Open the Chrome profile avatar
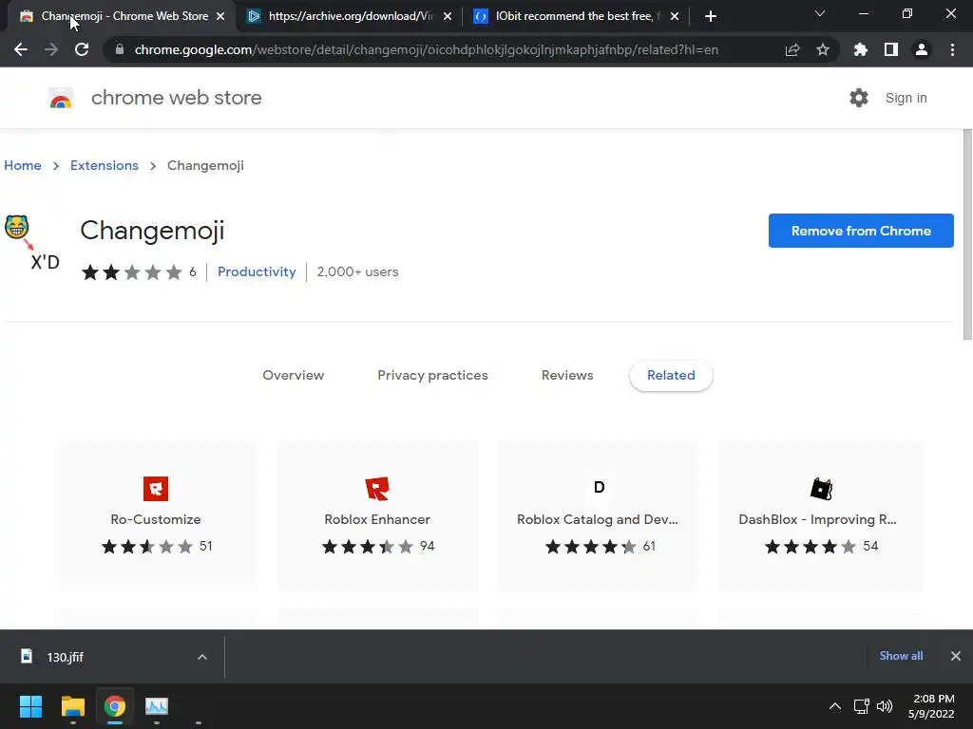Viewport: 973px width, 729px height. coord(922,49)
